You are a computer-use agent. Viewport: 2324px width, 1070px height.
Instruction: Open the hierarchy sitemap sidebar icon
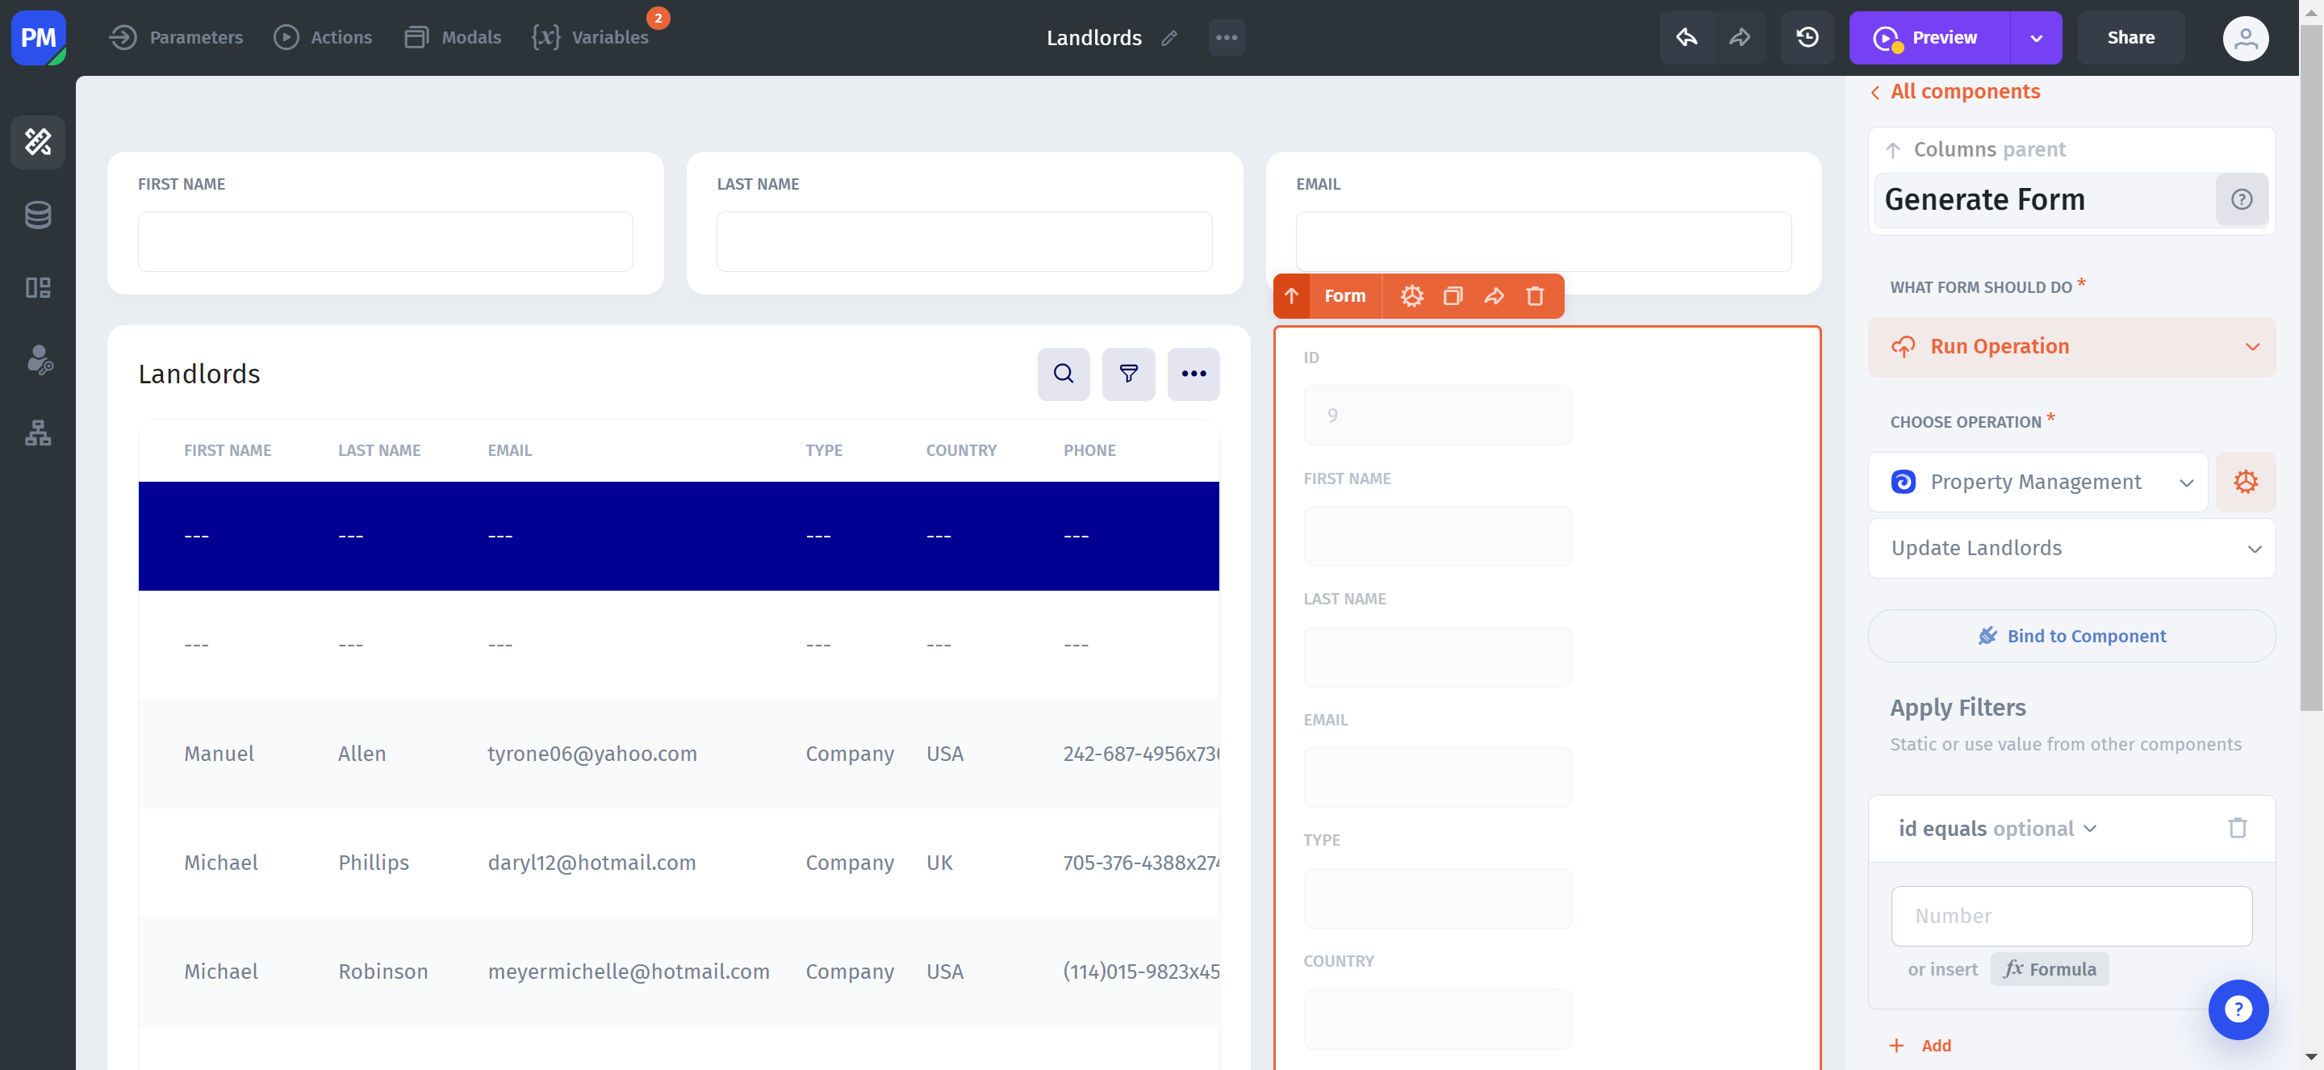click(38, 433)
